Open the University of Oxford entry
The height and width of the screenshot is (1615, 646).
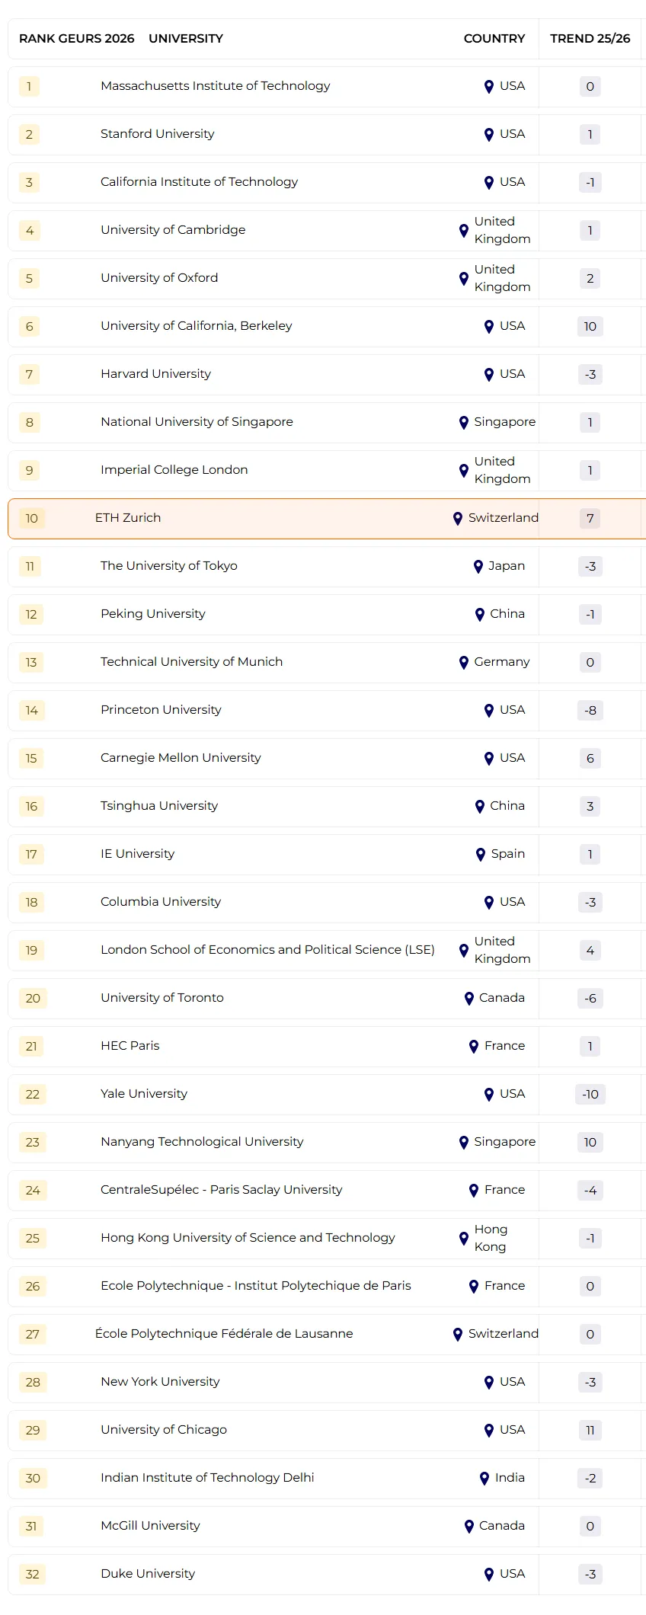point(159,278)
